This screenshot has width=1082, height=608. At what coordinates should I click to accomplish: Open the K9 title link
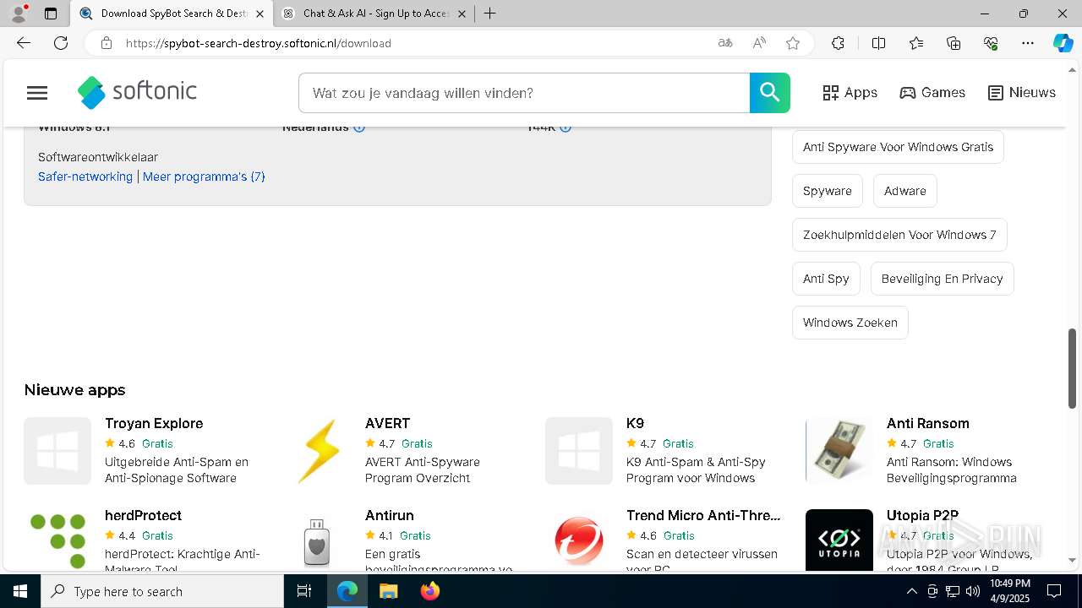pyautogui.click(x=635, y=423)
